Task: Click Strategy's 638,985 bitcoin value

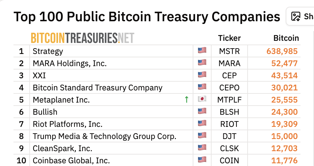Action: 282,51
